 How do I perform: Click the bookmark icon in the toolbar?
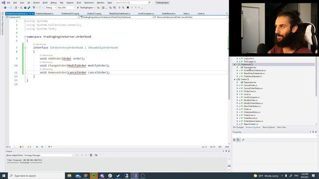pos(128,7)
